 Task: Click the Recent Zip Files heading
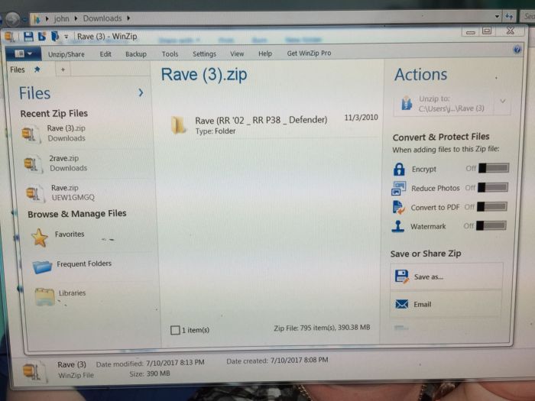pos(54,114)
